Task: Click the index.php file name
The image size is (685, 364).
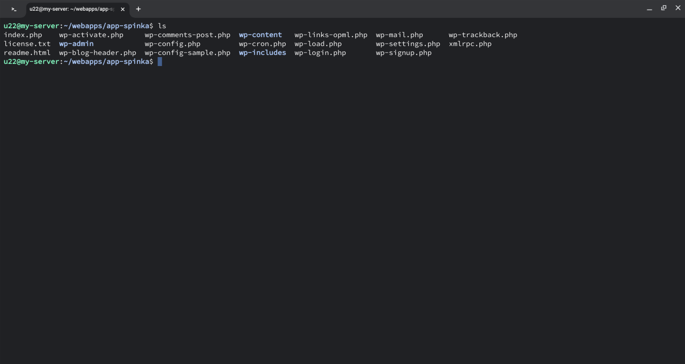Action: 23,34
